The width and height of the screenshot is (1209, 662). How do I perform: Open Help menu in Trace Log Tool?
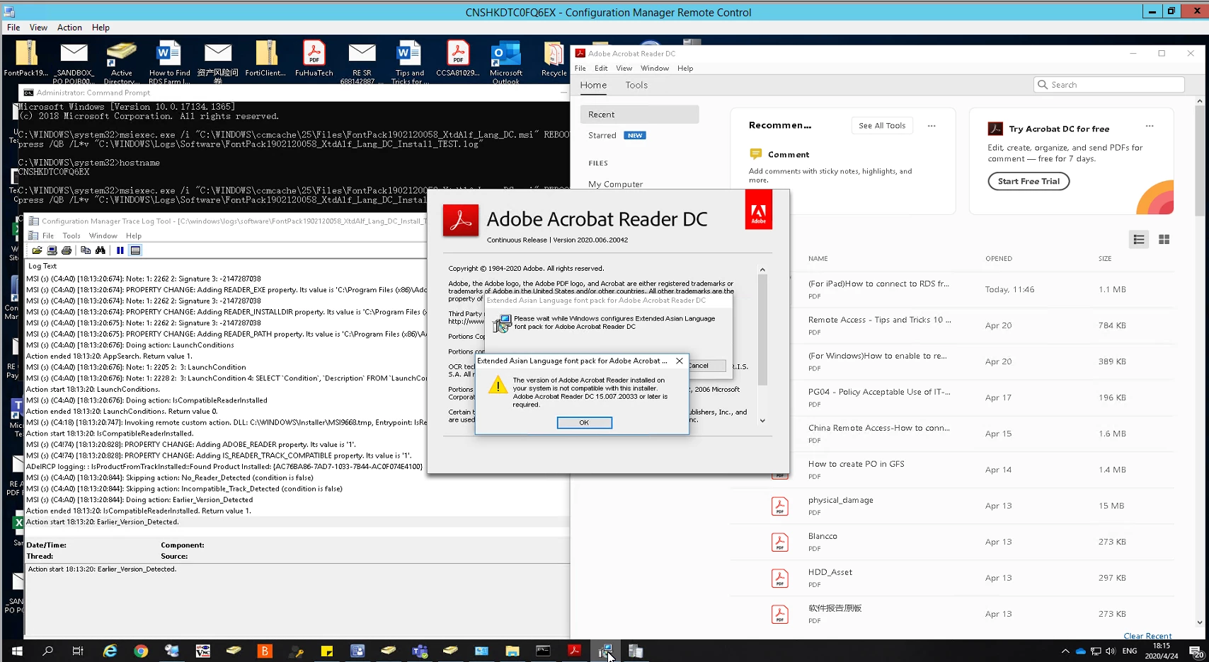pyautogui.click(x=134, y=236)
